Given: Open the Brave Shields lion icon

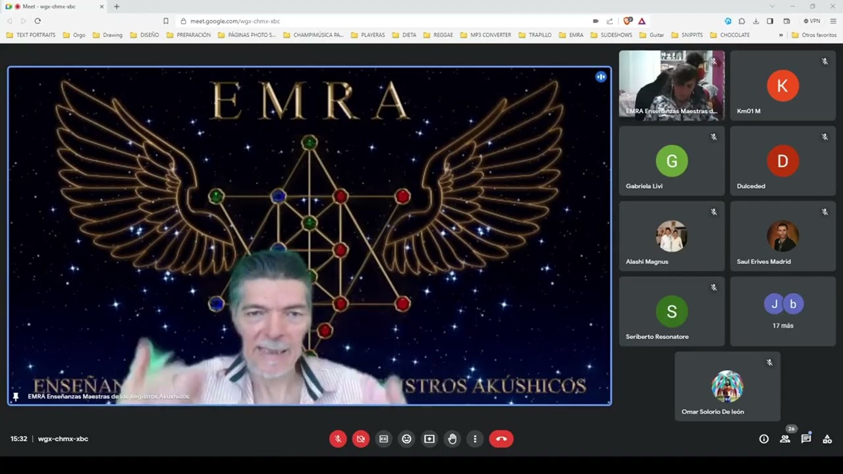Looking at the screenshot, I should [x=628, y=21].
